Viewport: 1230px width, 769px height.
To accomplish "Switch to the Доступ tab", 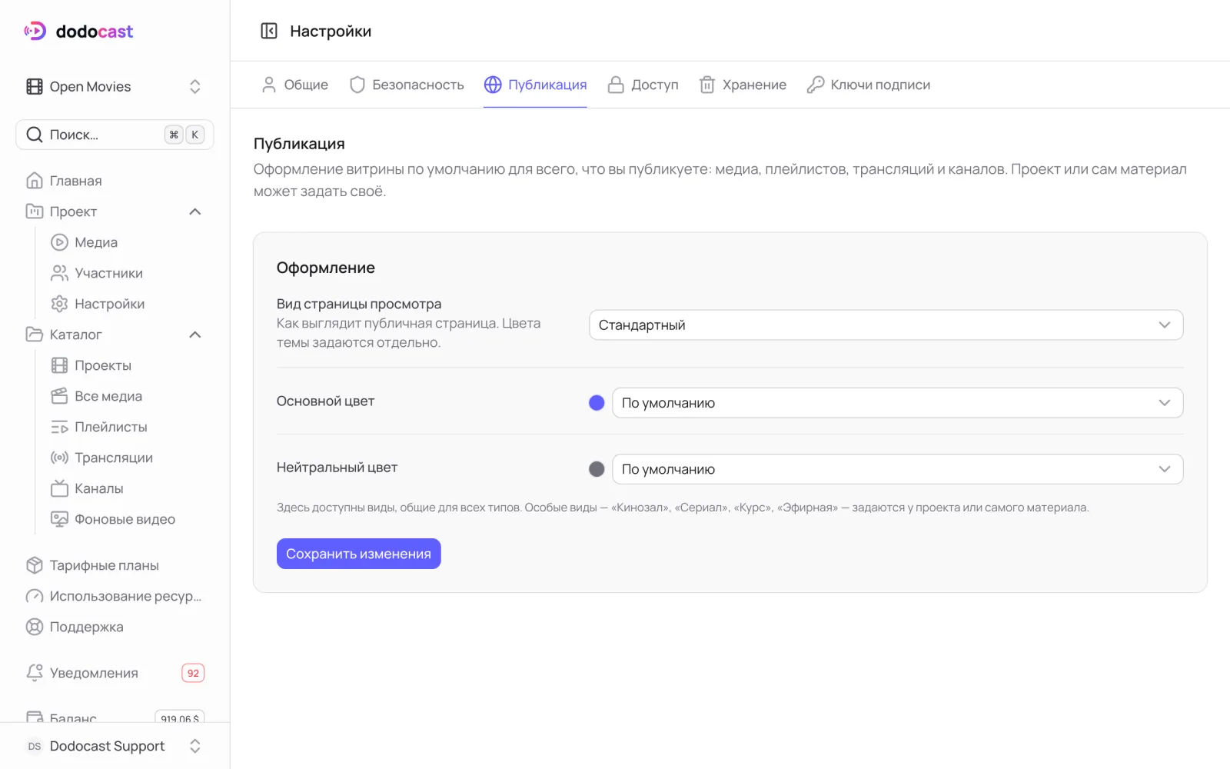I will [643, 85].
